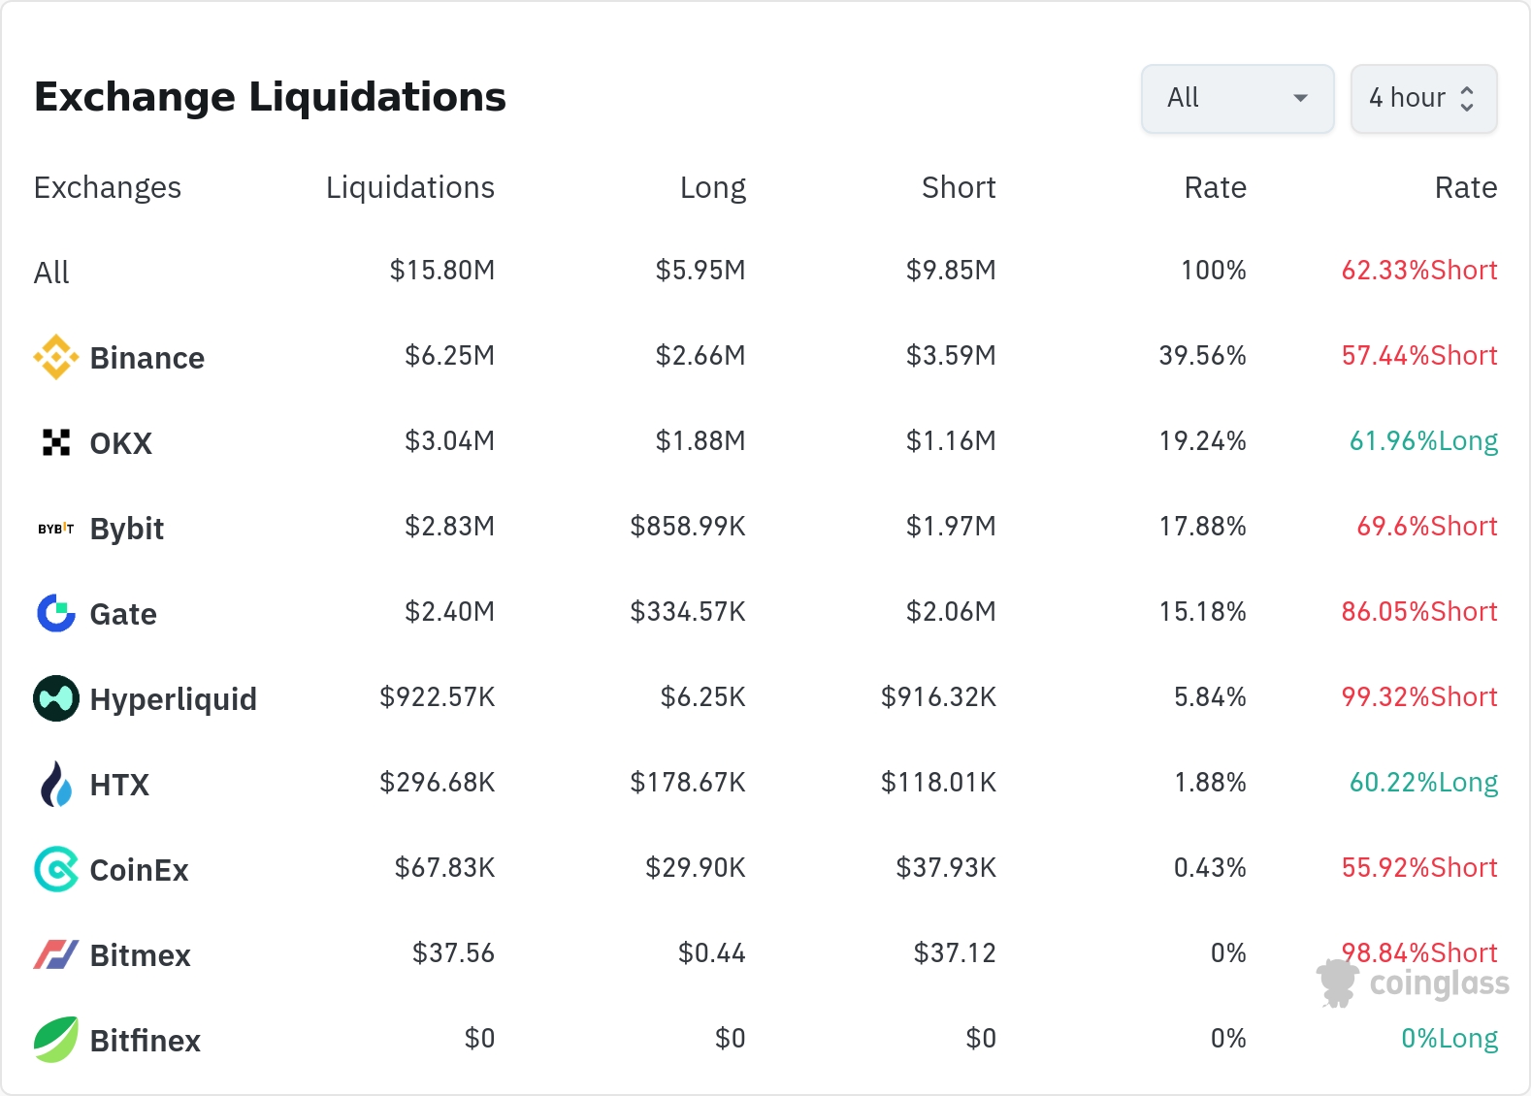Click the 4 hour selector up-down arrows
Image resolution: width=1531 pixels, height=1096 pixels.
pyautogui.click(x=1467, y=98)
